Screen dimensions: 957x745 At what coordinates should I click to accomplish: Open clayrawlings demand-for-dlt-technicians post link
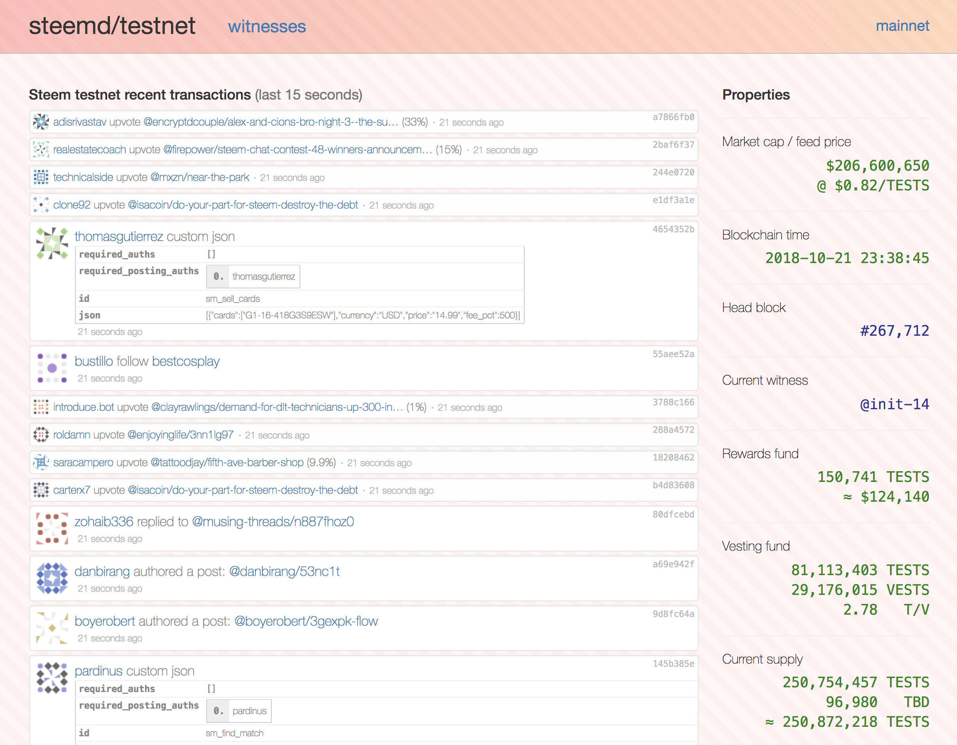tap(277, 407)
